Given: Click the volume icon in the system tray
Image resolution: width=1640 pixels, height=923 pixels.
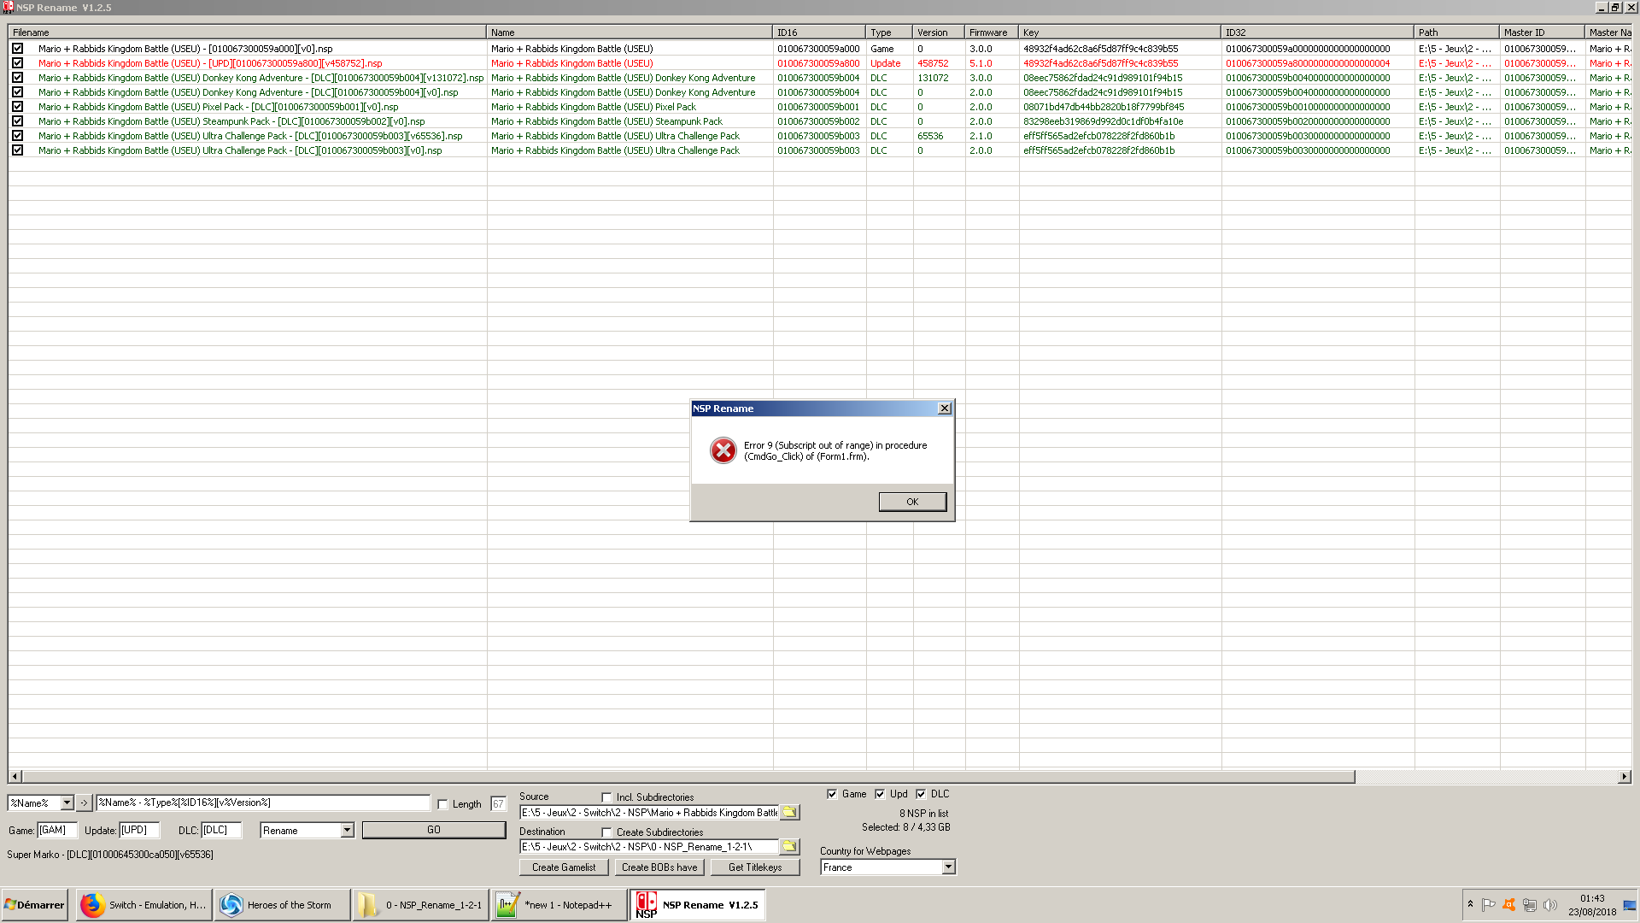Looking at the screenshot, I should click(x=1549, y=904).
